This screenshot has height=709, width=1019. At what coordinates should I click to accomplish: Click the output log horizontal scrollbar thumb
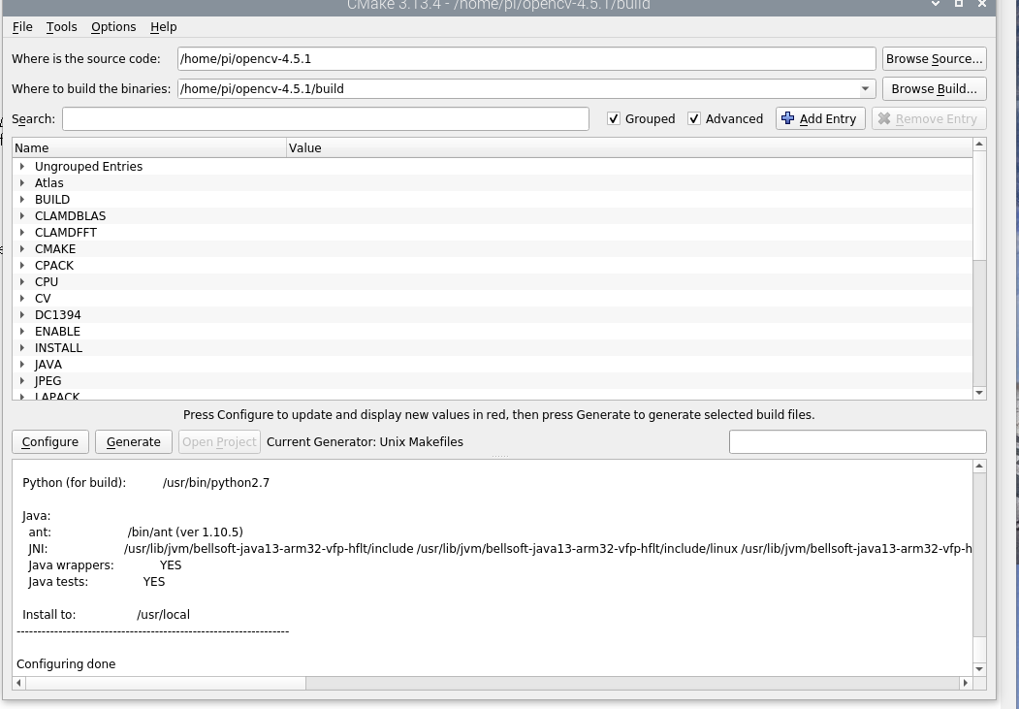(166, 683)
